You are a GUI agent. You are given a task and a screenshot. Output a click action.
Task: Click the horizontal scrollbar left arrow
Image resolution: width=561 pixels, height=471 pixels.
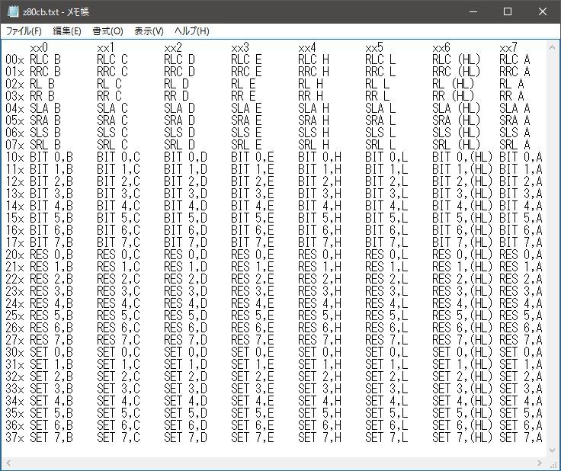8,463
